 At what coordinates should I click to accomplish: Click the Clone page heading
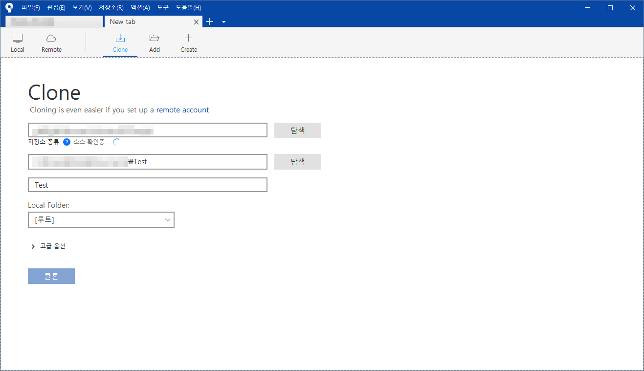pyautogui.click(x=54, y=92)
